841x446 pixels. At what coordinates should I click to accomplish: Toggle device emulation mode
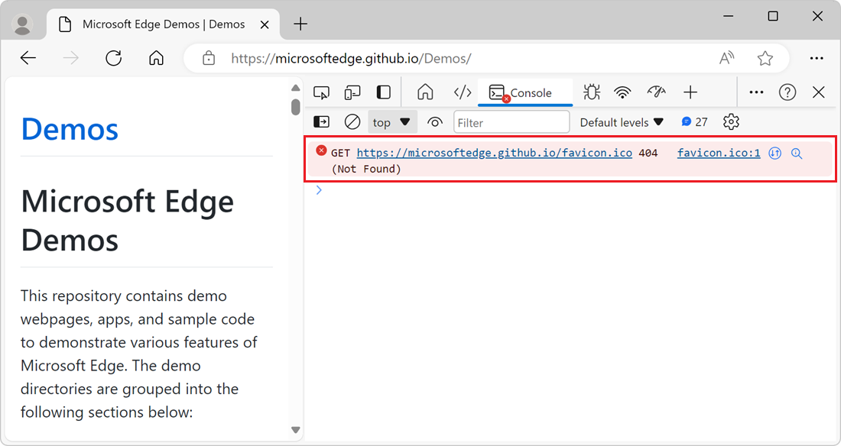[352, 92]
